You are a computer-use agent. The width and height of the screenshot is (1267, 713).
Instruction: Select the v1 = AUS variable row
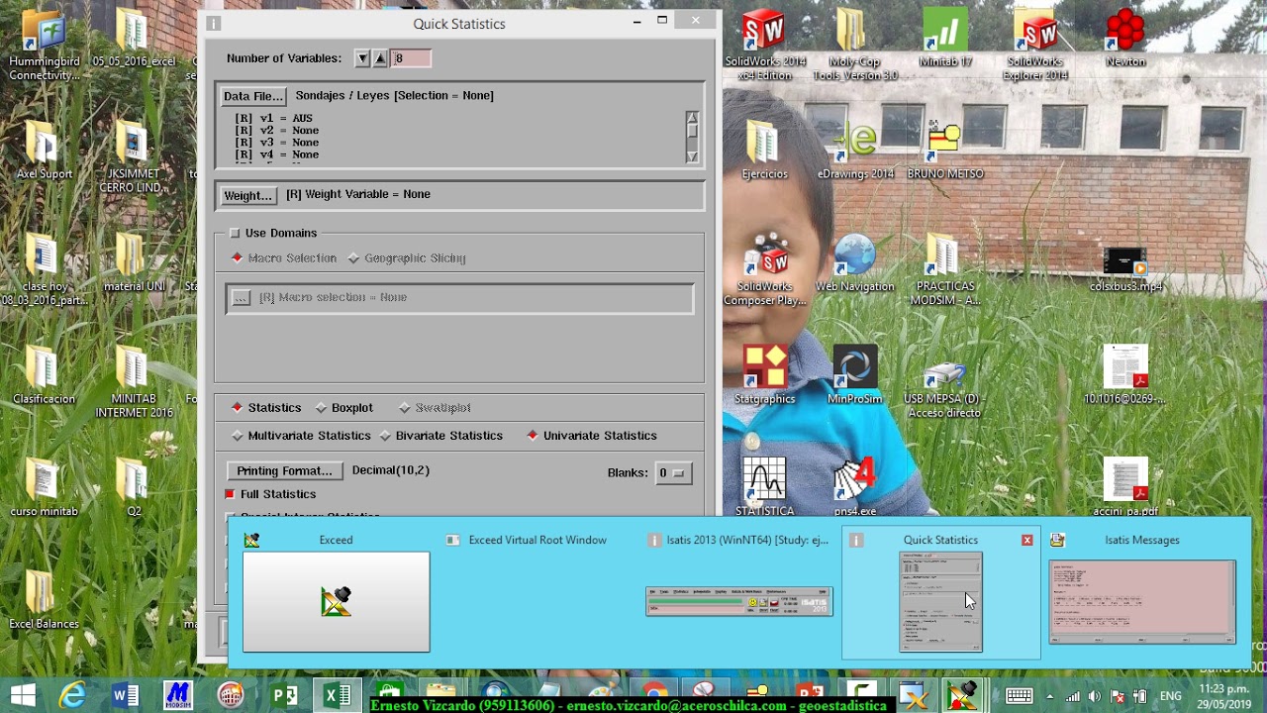coord(273,118)
